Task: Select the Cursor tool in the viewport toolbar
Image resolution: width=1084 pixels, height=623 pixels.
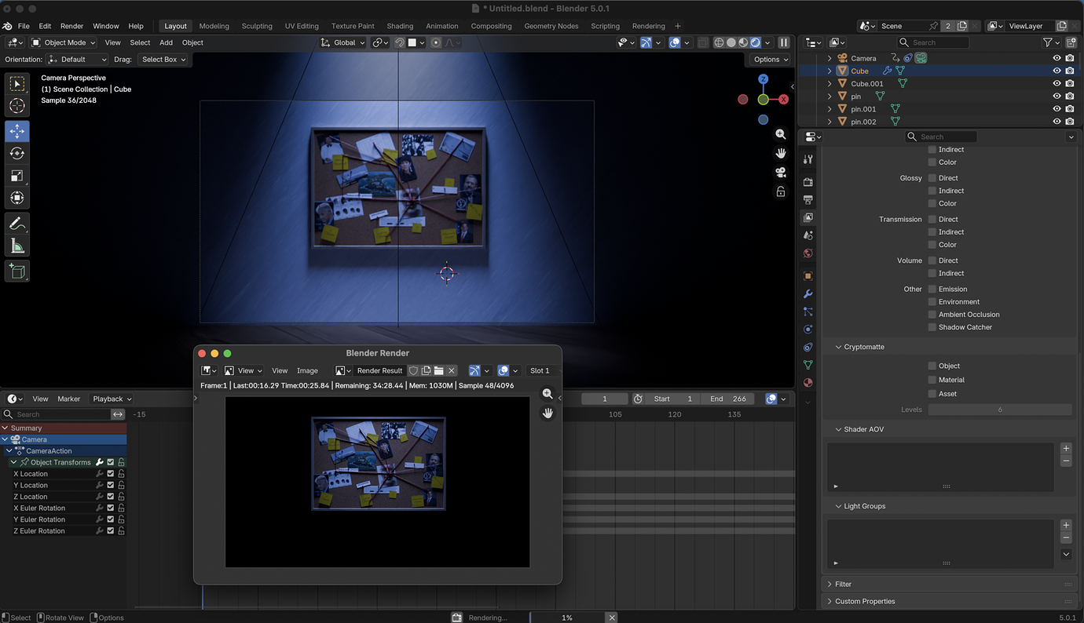Action: 17,106
